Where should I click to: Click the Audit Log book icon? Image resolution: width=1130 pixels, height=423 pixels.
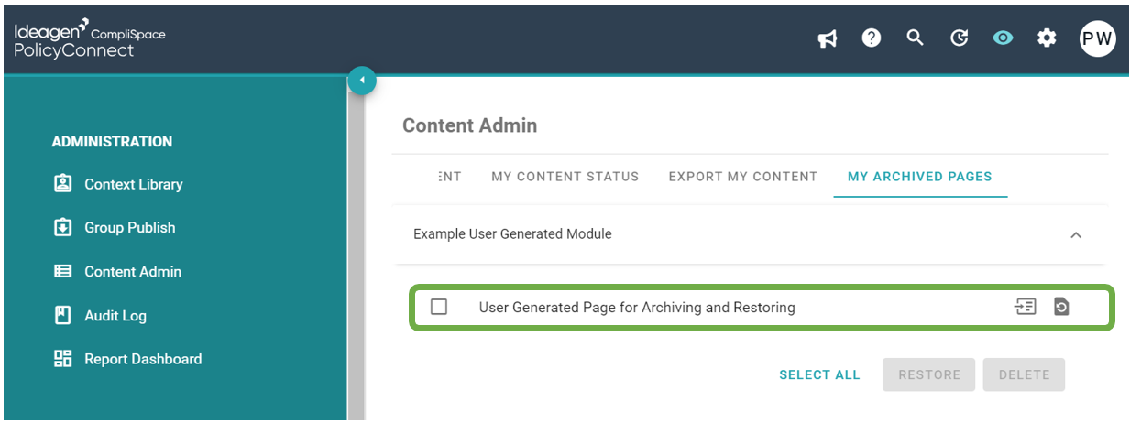pyautogui.click(x=62, y=315)
